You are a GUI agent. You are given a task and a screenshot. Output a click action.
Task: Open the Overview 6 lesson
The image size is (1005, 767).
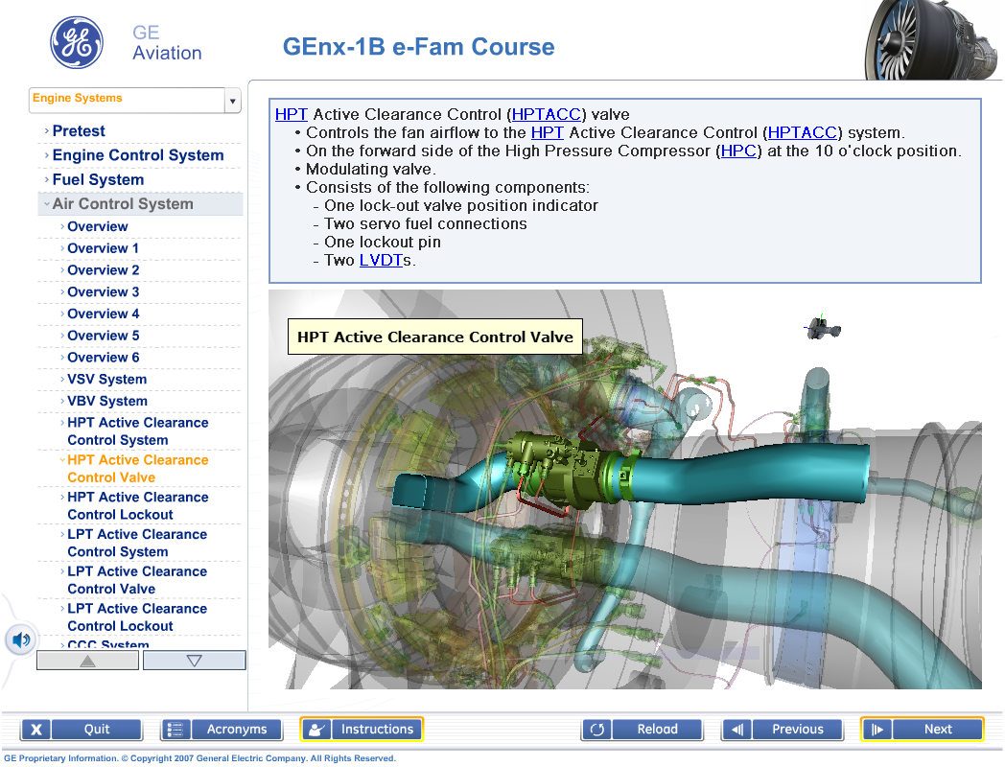pyautogui.click(x=104, y=357)
